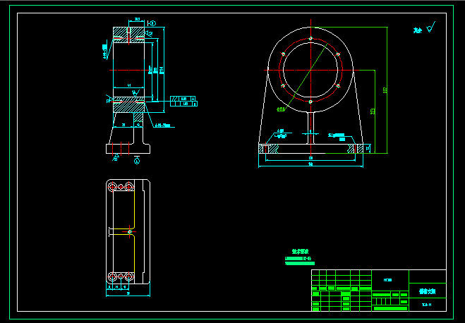Select the right hatched section of the front view base

point(355,149)
